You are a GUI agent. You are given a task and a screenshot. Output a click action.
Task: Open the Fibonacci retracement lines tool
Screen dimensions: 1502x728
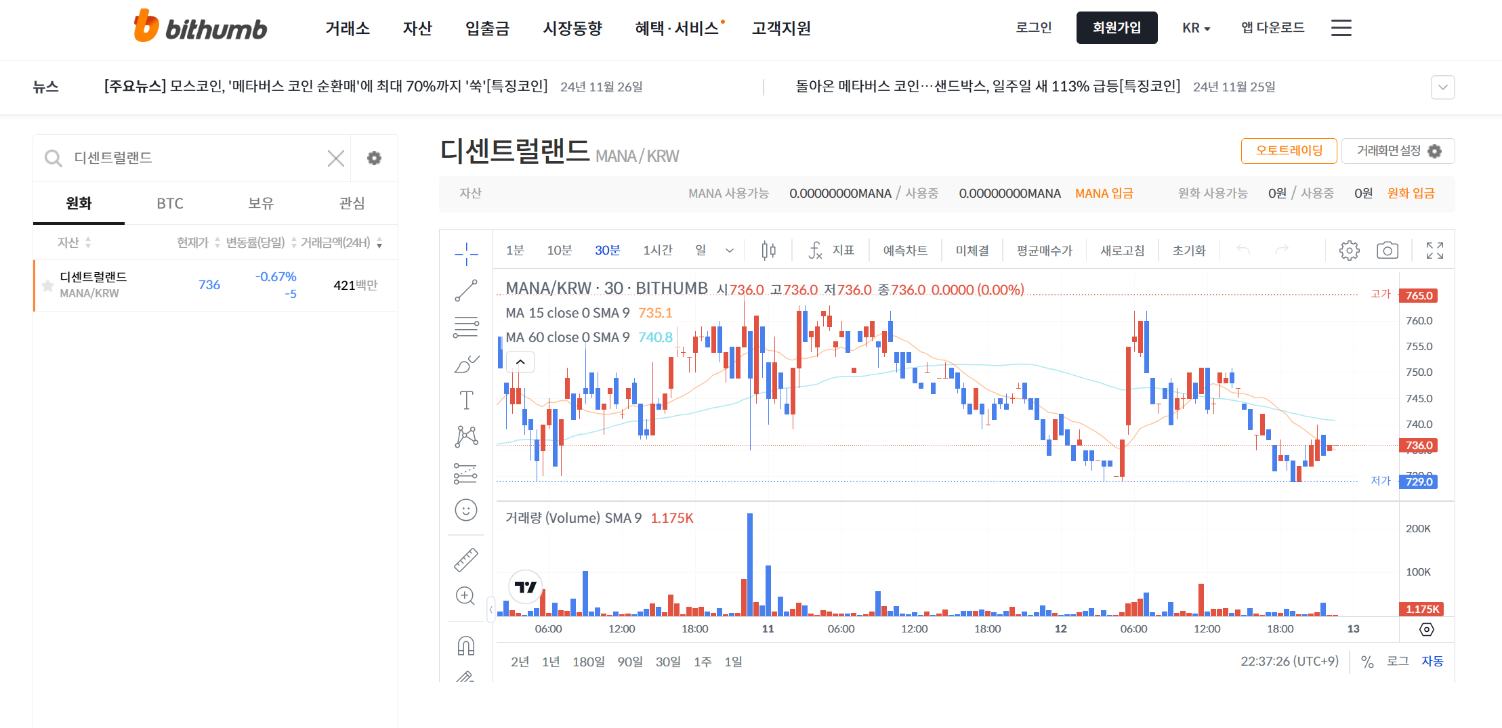coord(466,327)
